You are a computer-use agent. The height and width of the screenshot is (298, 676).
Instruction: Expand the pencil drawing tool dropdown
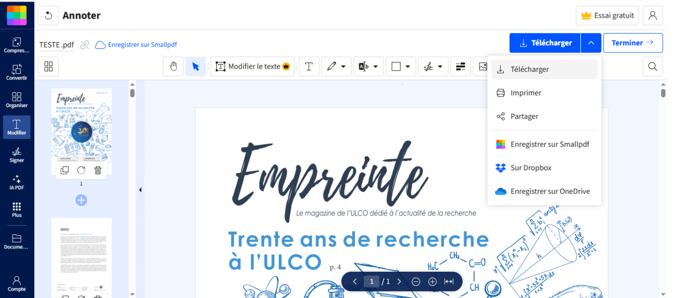(x=344, y=67)
